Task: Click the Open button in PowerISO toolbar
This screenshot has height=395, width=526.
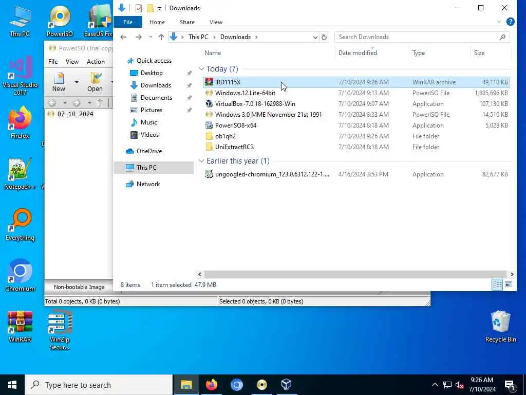Action: pos(95,82)
